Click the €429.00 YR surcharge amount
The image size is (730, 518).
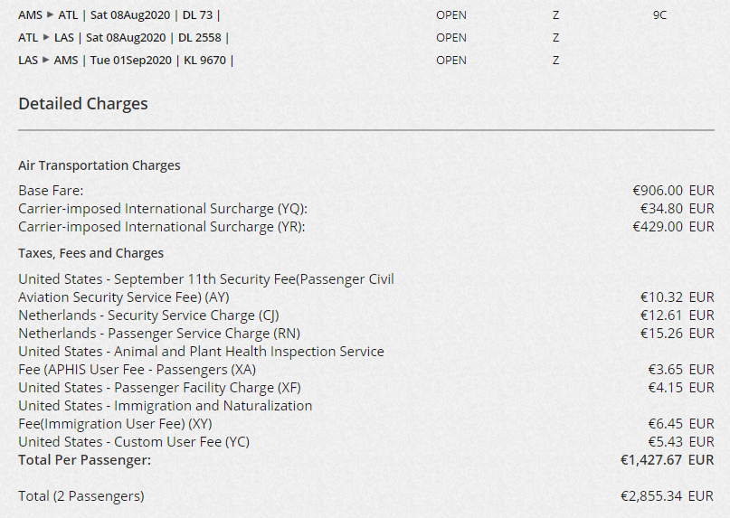coord(657,227)
